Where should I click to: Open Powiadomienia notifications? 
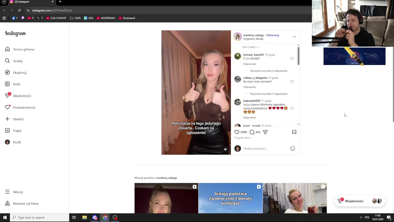tap(20, 107)
